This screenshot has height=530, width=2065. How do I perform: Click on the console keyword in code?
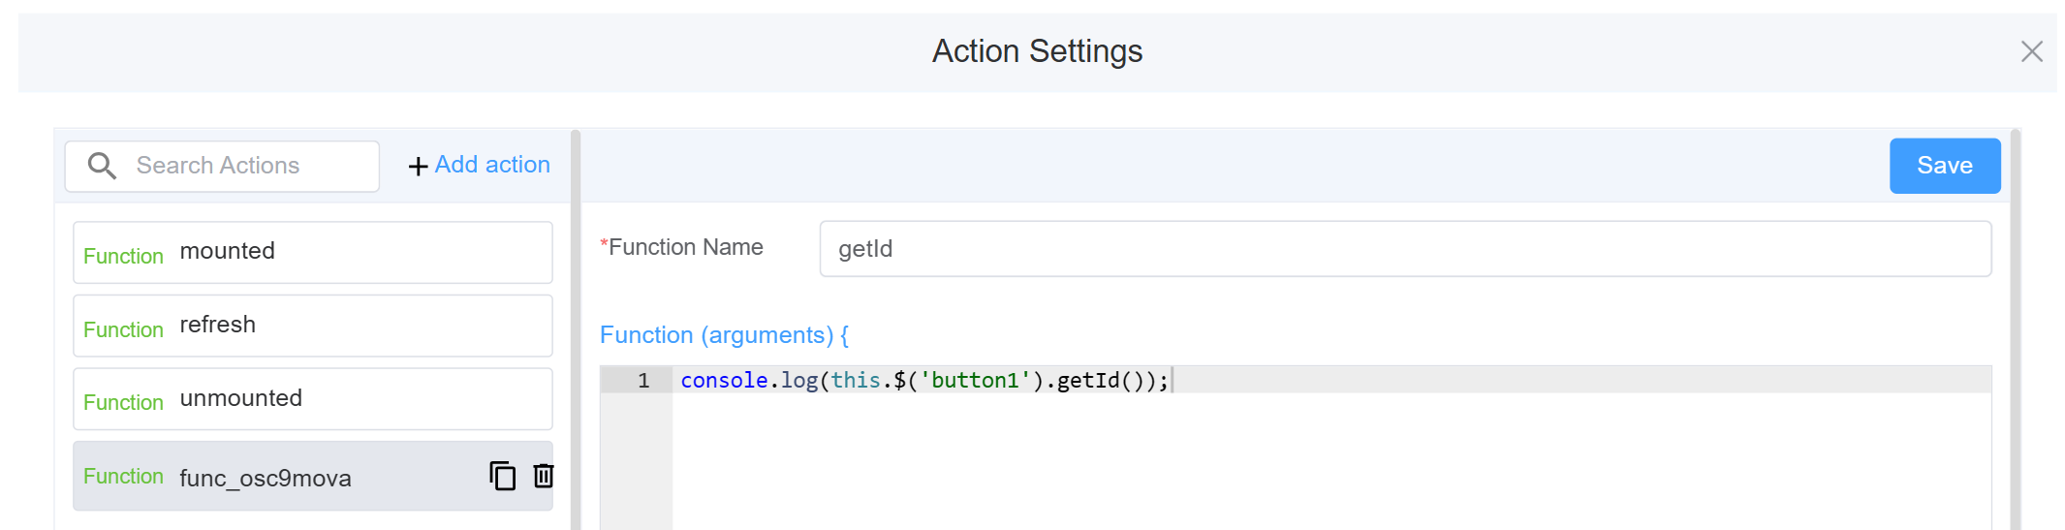[x=723, y=381]
